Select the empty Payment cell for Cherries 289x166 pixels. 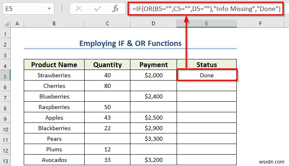click(x=153, y=86)
